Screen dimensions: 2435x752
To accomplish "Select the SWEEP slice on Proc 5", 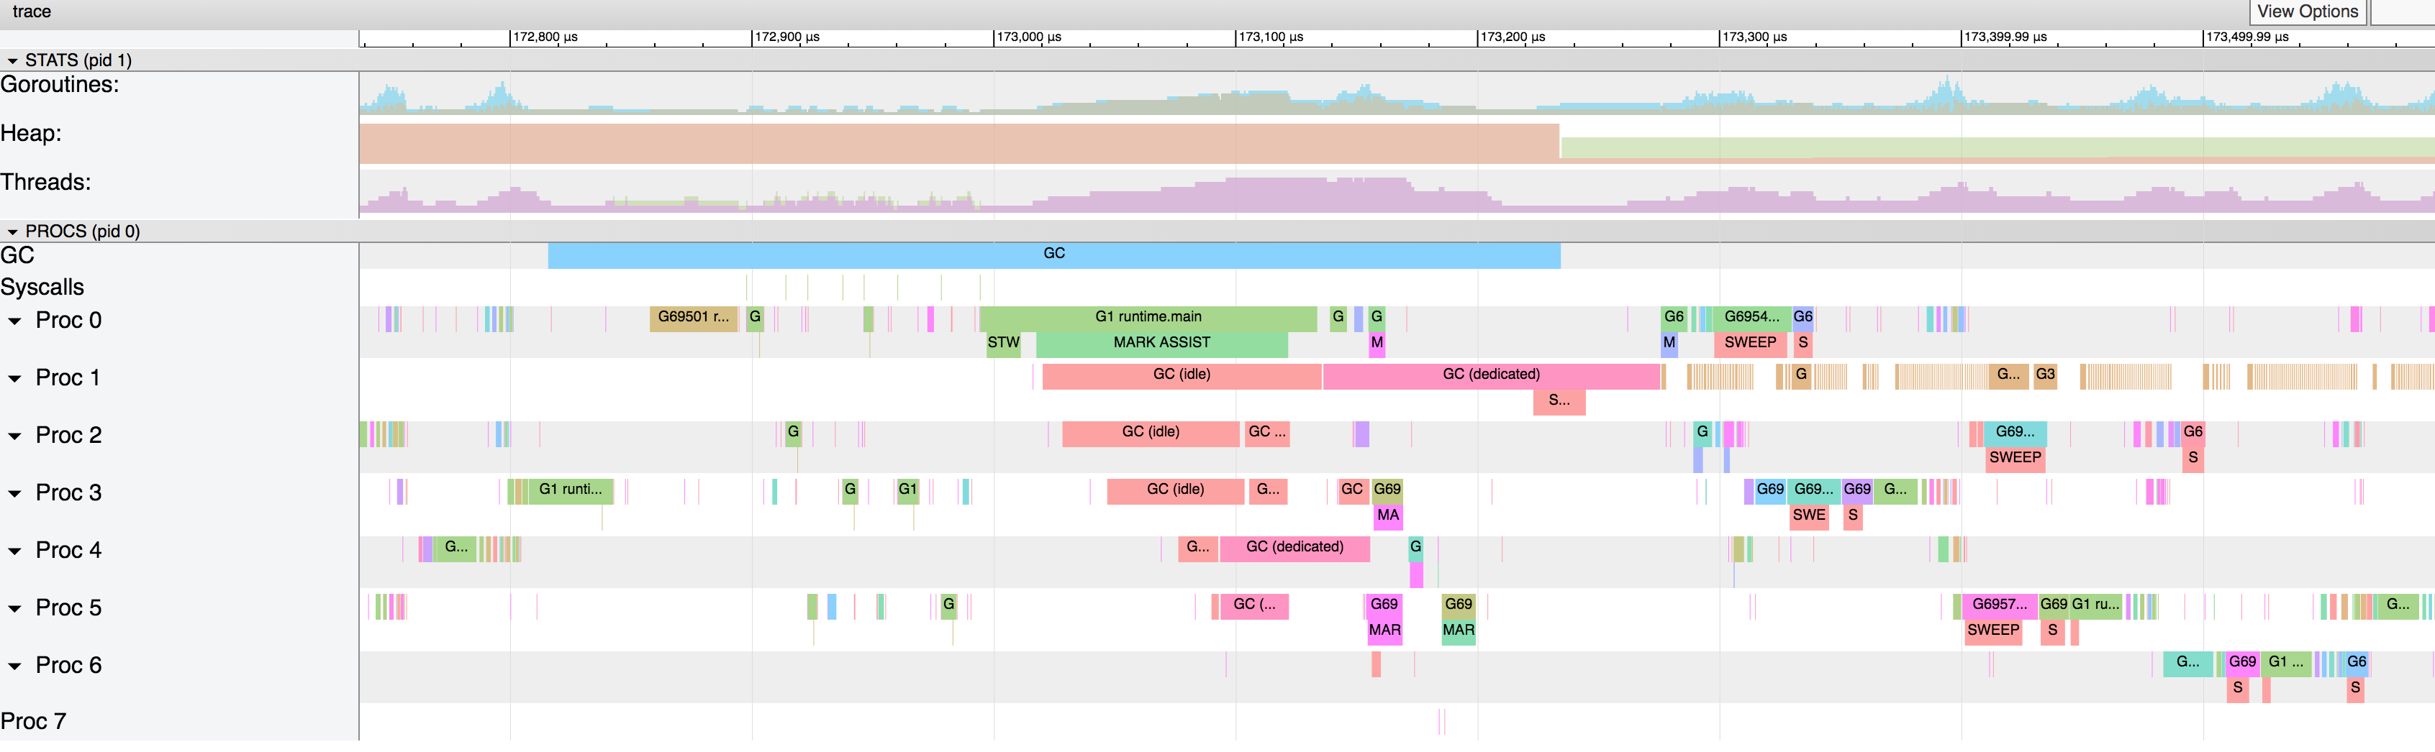I will pos(1992,631).
